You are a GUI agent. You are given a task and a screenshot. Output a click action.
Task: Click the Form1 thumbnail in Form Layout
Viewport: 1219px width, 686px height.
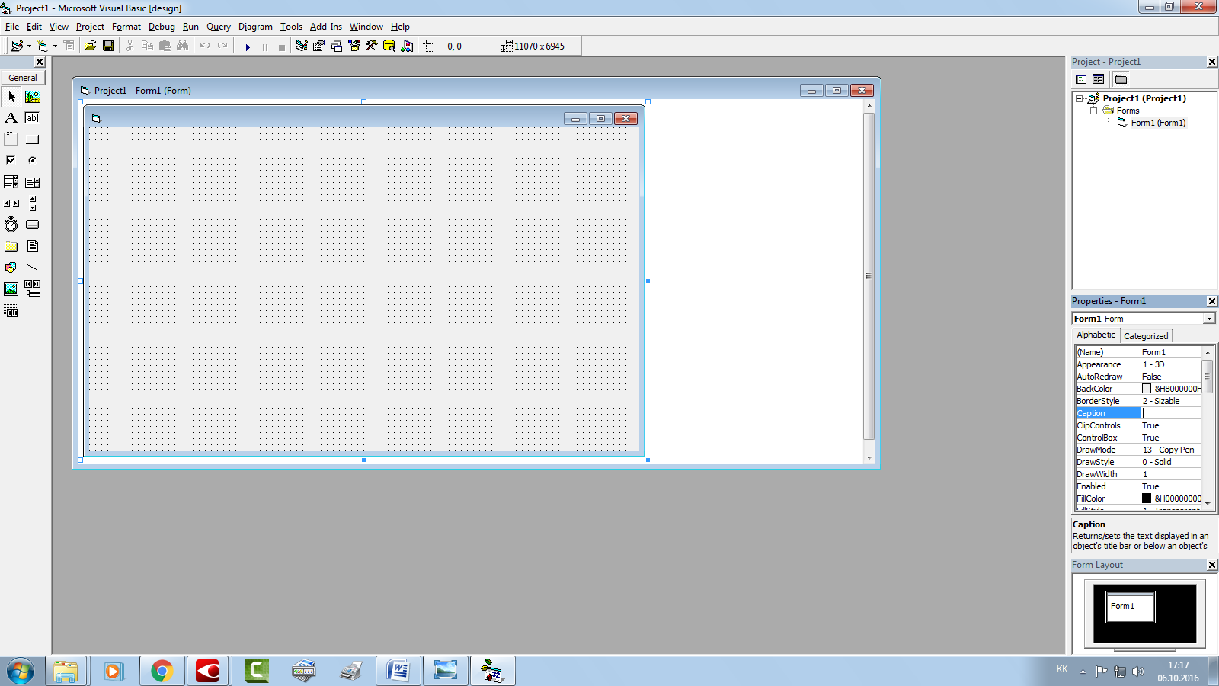(x=1130, y=607)
